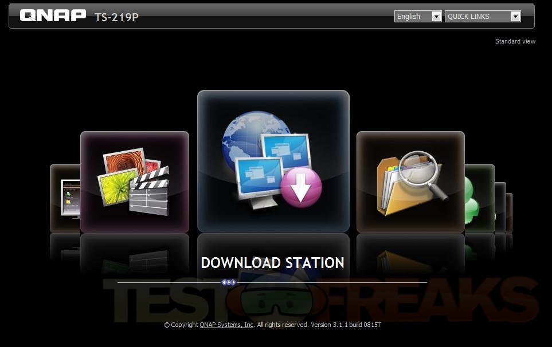Viewport: 552px width, 347px height.
Task: Open the Download Station center tile
Action: tap(273, 161)
